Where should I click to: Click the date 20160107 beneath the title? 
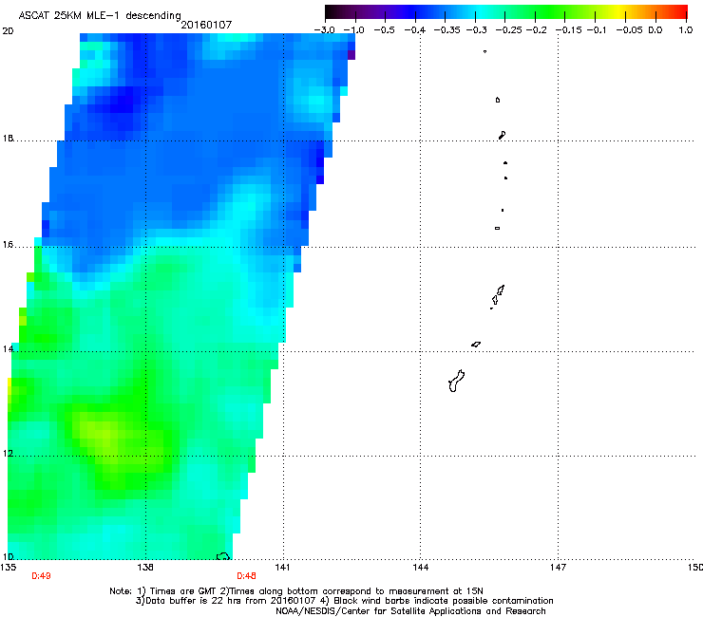tap(206, 25)
